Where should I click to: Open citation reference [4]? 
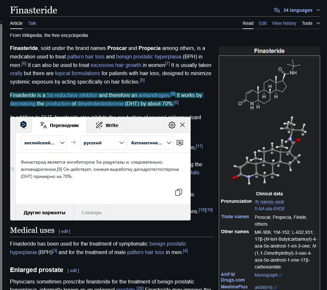[x=185, y=251]
